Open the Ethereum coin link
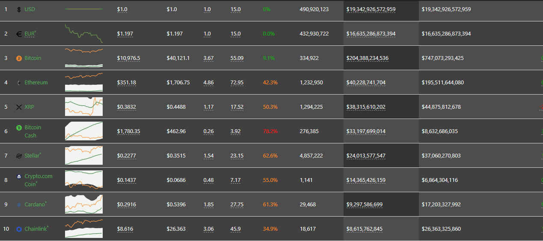 click(x=36, y=82)
